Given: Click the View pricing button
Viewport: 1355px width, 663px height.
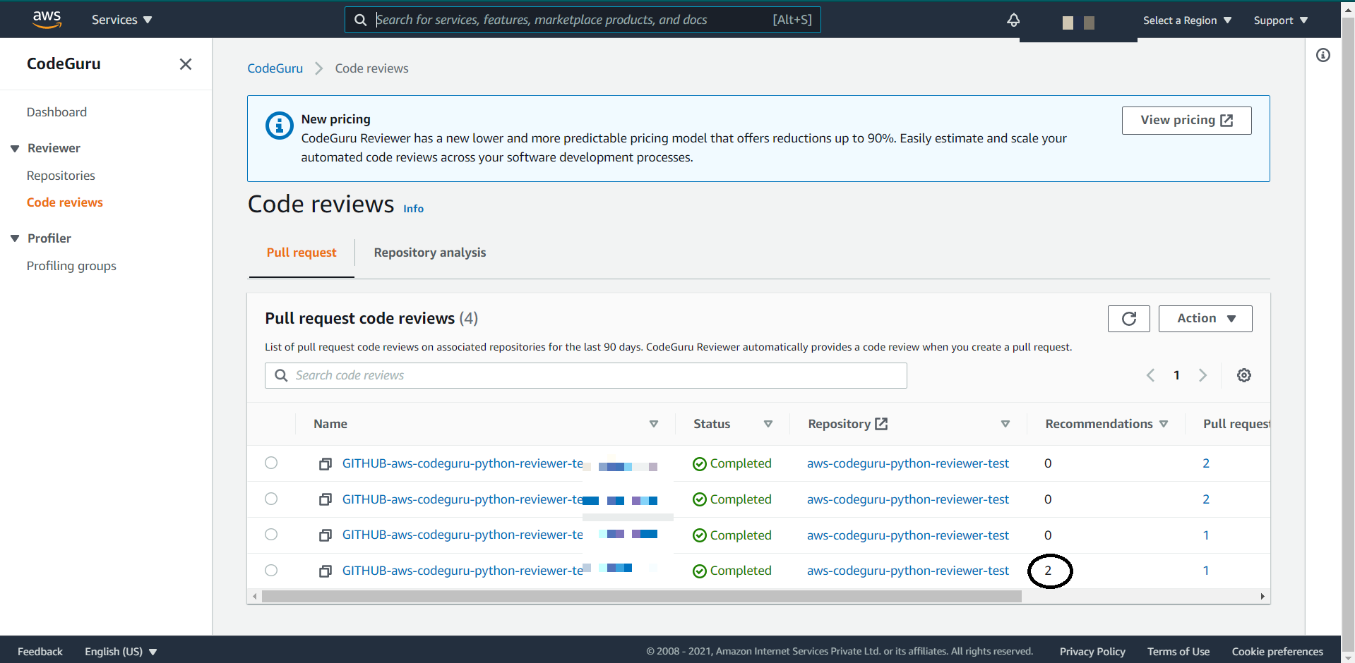Looking at the screenshot, I should click(x=1186, y=121).
